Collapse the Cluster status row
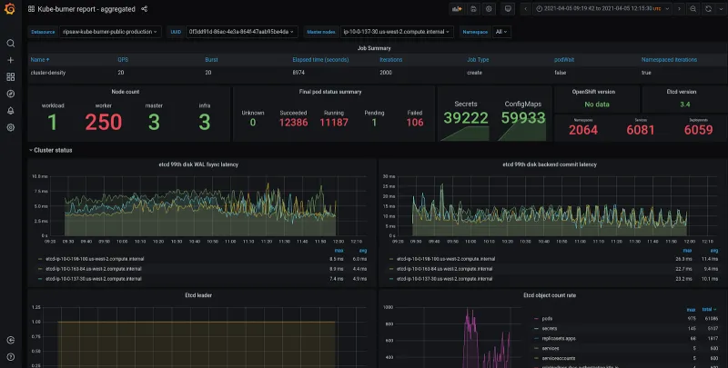This screenshot has width=728, height=368. pyautogui.click(x=53, y=150)
